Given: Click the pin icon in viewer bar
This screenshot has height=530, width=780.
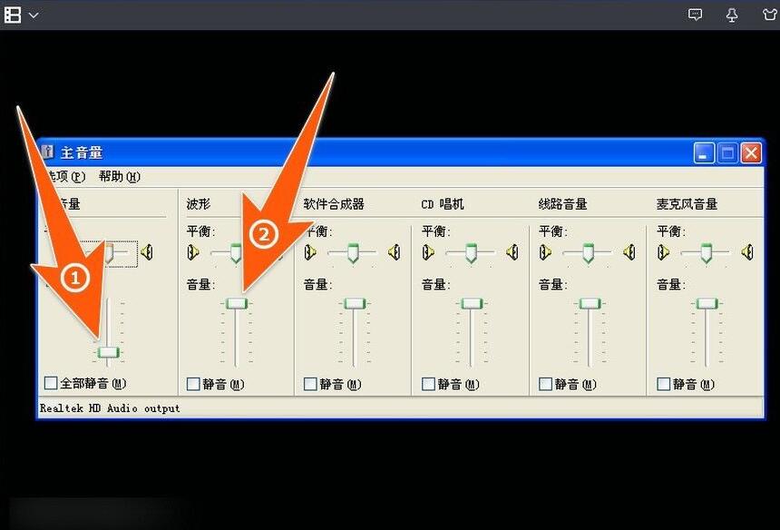Looking at the screenshot, I should point(732,15).
